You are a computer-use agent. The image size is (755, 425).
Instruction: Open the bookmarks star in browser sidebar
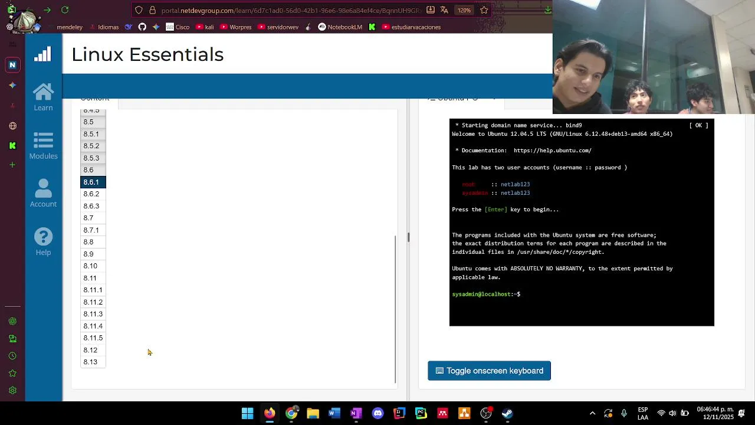click(12, 373)
